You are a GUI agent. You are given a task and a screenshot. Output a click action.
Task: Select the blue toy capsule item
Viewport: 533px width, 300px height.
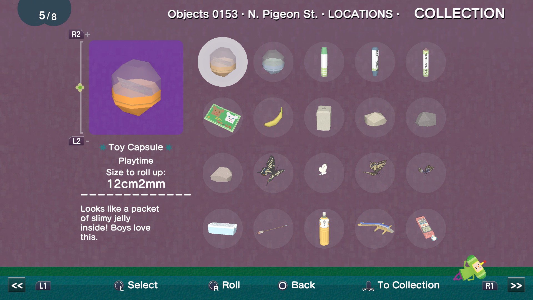click(x=273, y=62)
